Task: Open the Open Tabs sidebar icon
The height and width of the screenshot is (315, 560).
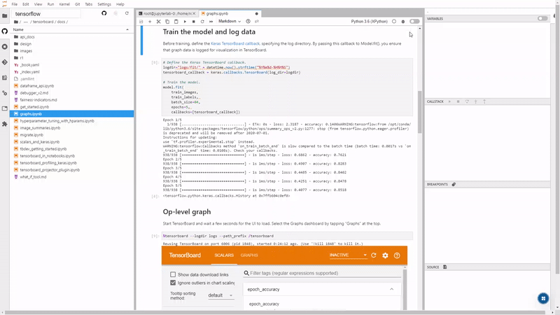Action: point(5,108)
